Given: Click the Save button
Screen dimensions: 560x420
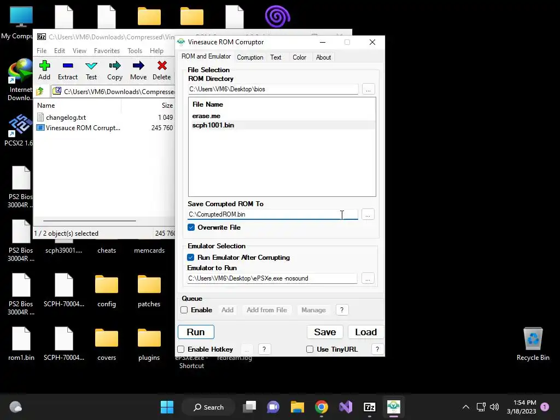Looking at the screenshot, I should point(325,332).
